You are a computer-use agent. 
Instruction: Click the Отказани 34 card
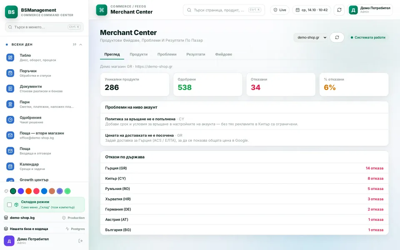point(281,85)
